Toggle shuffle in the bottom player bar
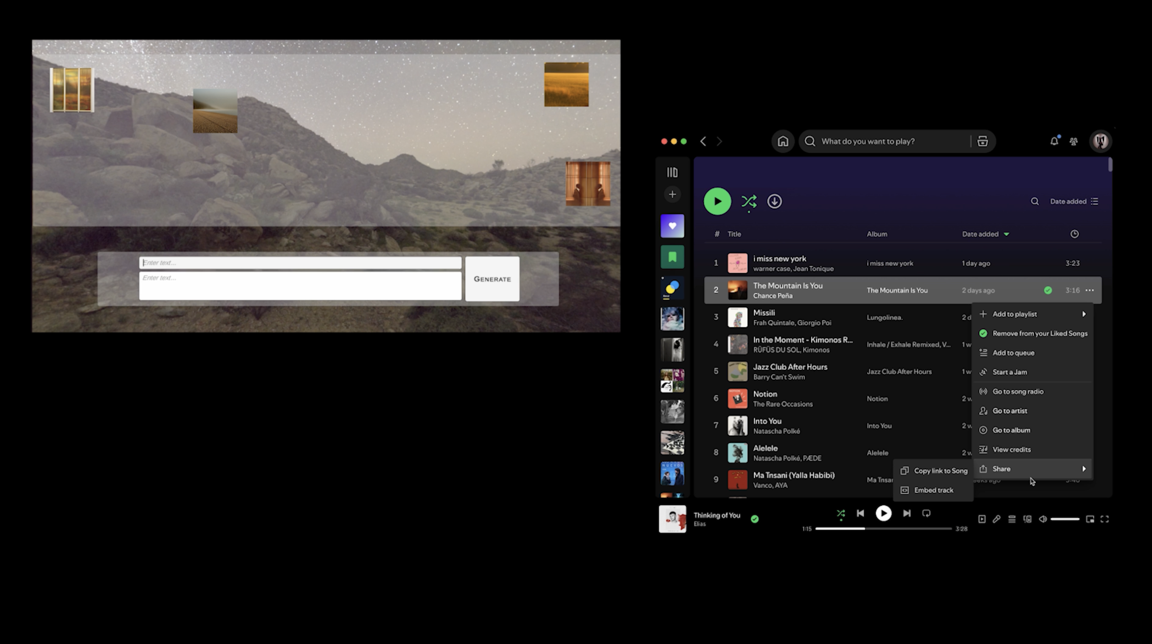The width and height of the screenshot is (1152, 644). (841, 513)
